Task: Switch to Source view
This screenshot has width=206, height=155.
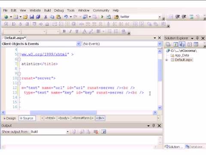Action: coord(27,118)
